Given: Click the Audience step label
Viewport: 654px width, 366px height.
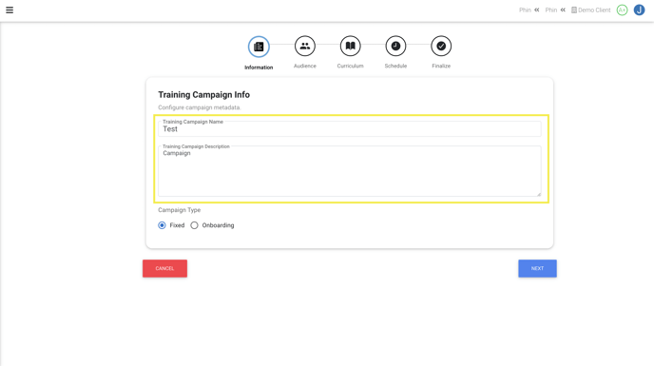Looking at the screenshot, I should [x=305, y=66].
